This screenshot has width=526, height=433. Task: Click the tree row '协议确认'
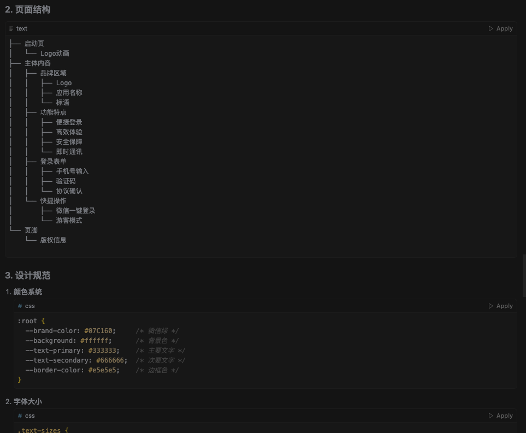tap(69, 191)
